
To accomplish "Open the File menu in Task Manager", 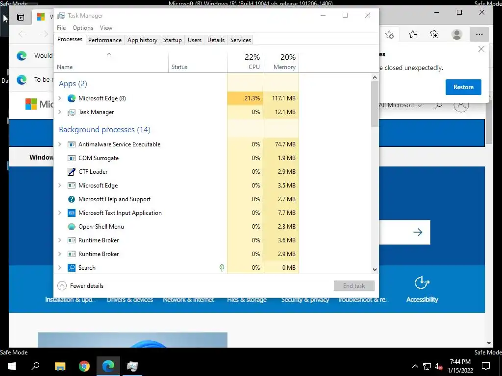I will [61, 28].
